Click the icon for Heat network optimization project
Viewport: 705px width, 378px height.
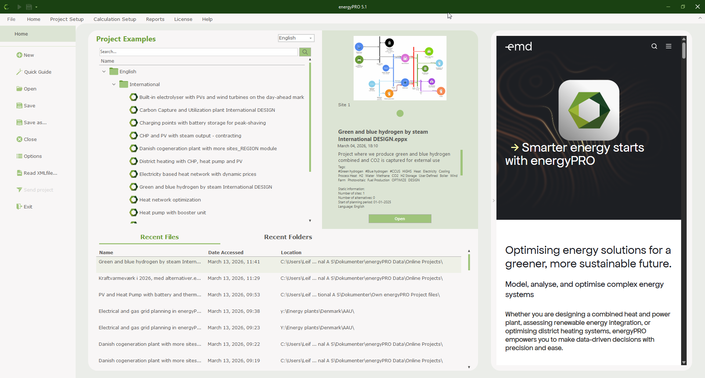pyautogui.click(x=134, y=200)
